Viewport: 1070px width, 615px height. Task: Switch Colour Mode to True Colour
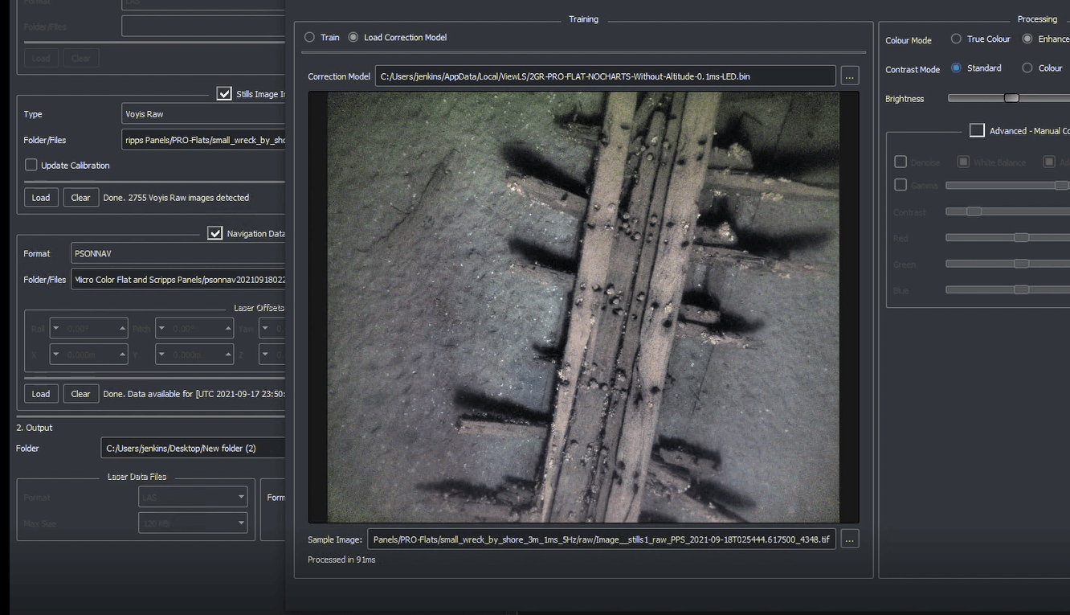[x=956, y=39]
